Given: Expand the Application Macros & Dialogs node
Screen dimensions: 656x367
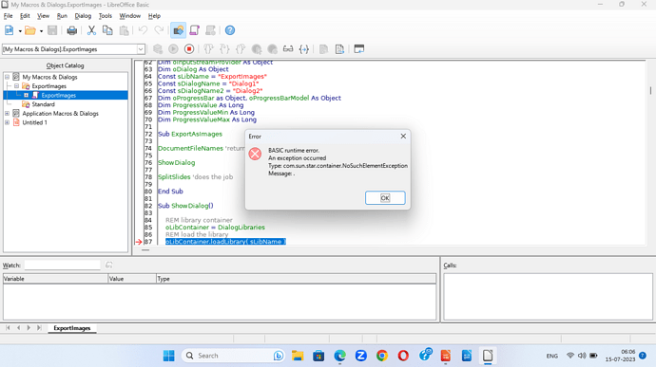Looking at the screenshot, I should coord(7,114).
